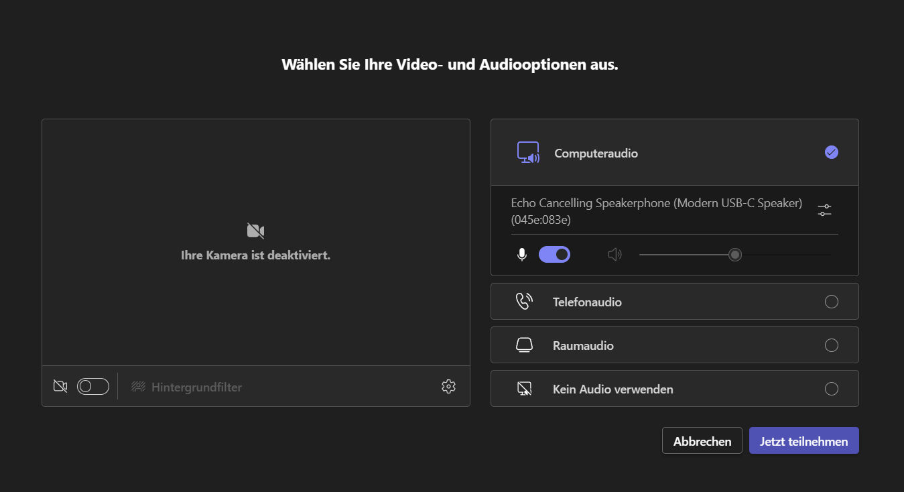
Task: Select the Telefonaudio radio button
Action: coord(831,302)
